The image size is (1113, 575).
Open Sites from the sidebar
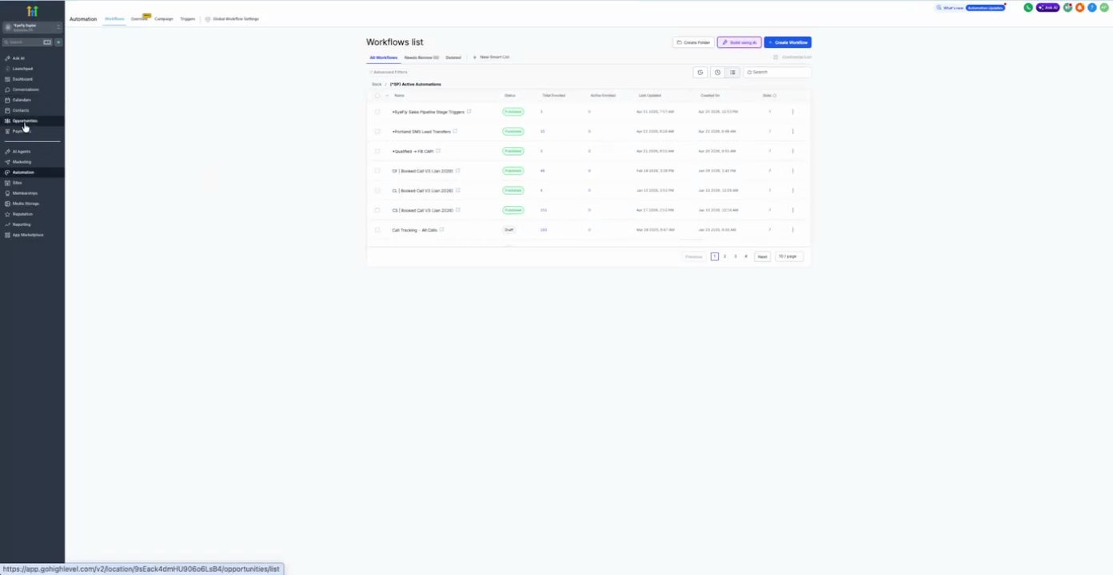pyautogui.click(x=17, y=183)
